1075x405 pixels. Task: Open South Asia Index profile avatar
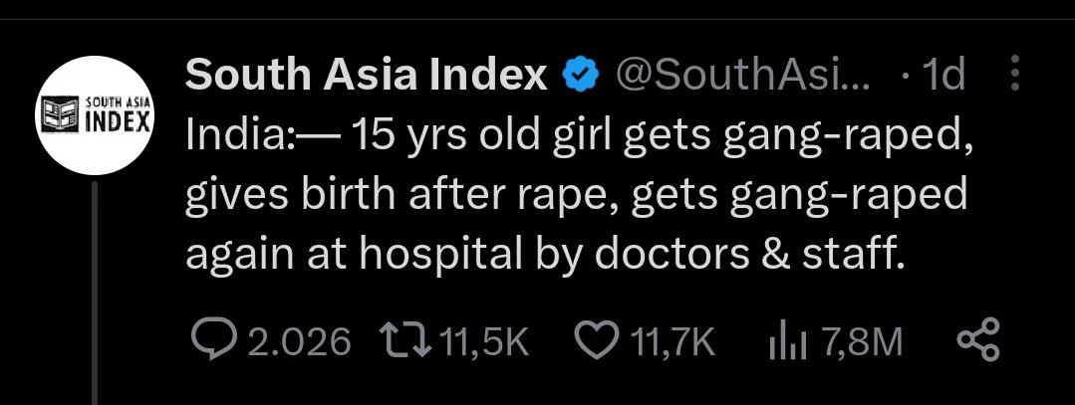click(x=95, y=116)
